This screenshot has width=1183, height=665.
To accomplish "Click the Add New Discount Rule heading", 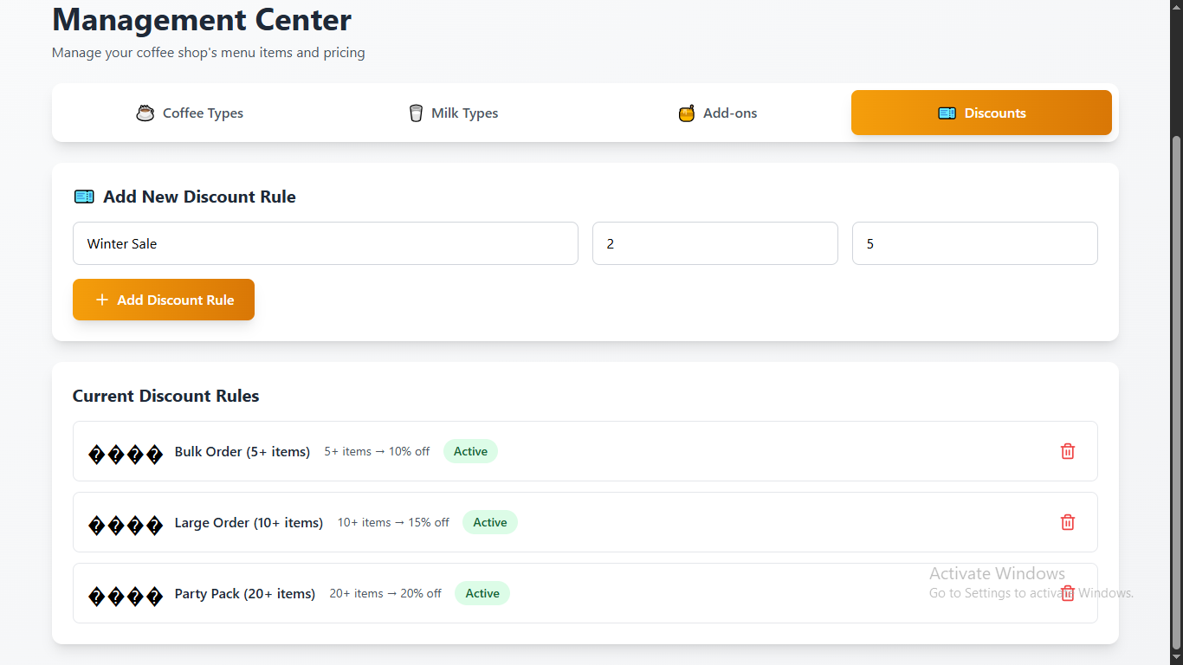I will (x=199, y=197).
